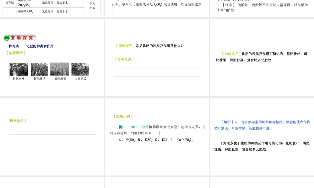
Task: Select the 氮肥壮叶 photo thumbnail
Action: [19, 69]
